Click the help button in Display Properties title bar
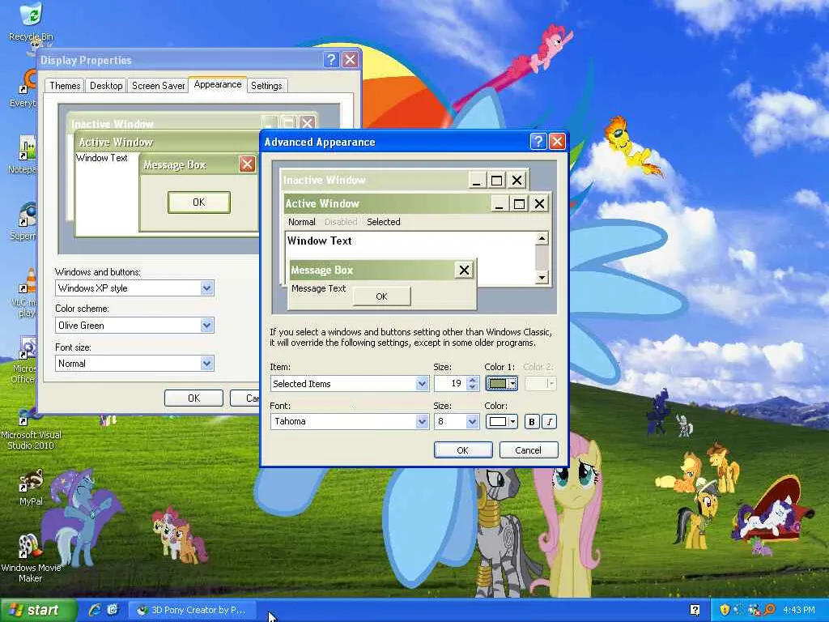The width and height of the screenshot is (829, 622). click(331, 60)
